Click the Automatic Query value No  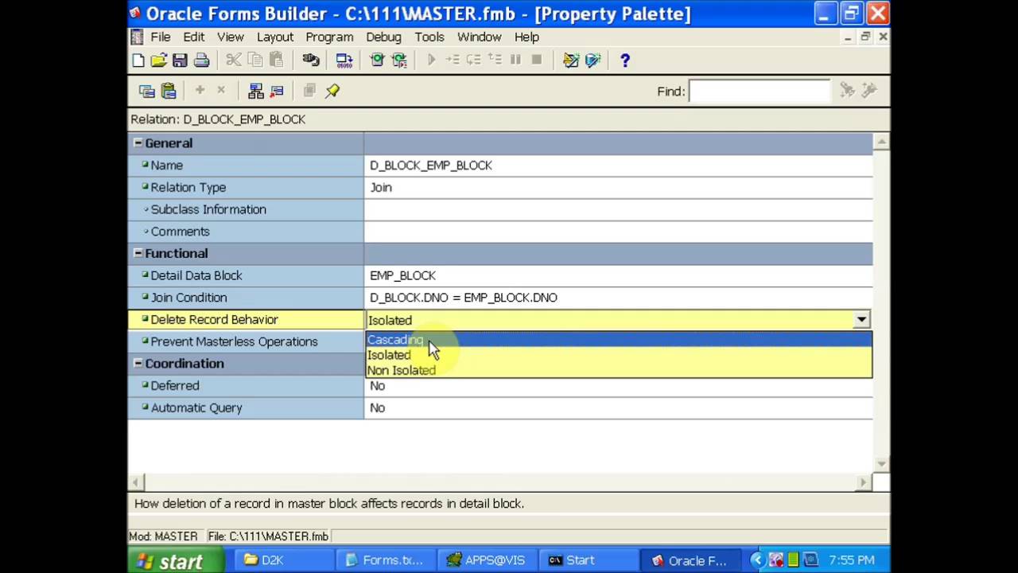tap(377, 408)
